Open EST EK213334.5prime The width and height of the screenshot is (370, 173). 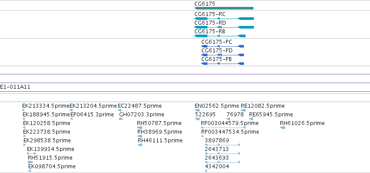tap(46, 106)
